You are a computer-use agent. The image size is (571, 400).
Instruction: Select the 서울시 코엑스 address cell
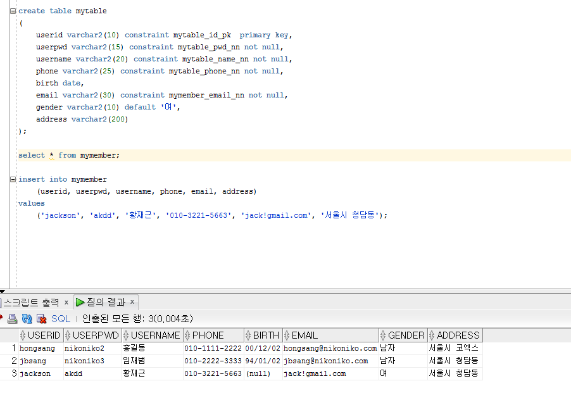coord(455,348)
